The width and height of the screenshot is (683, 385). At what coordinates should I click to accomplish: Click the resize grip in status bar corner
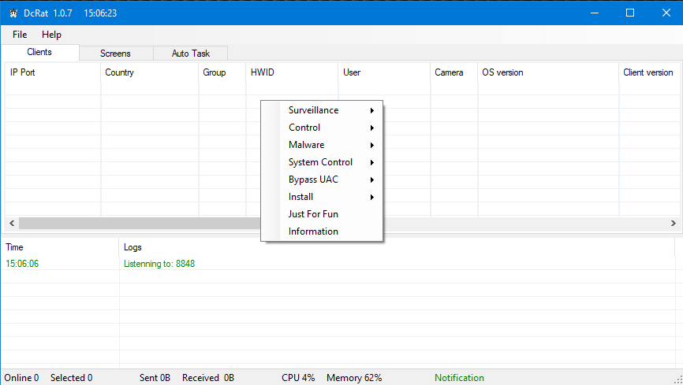point(677,379)
